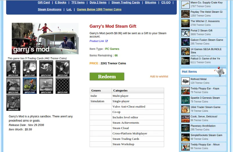Select the Multi-player category cell
This screenshot has width=233, height=152.
click(138, 96)
